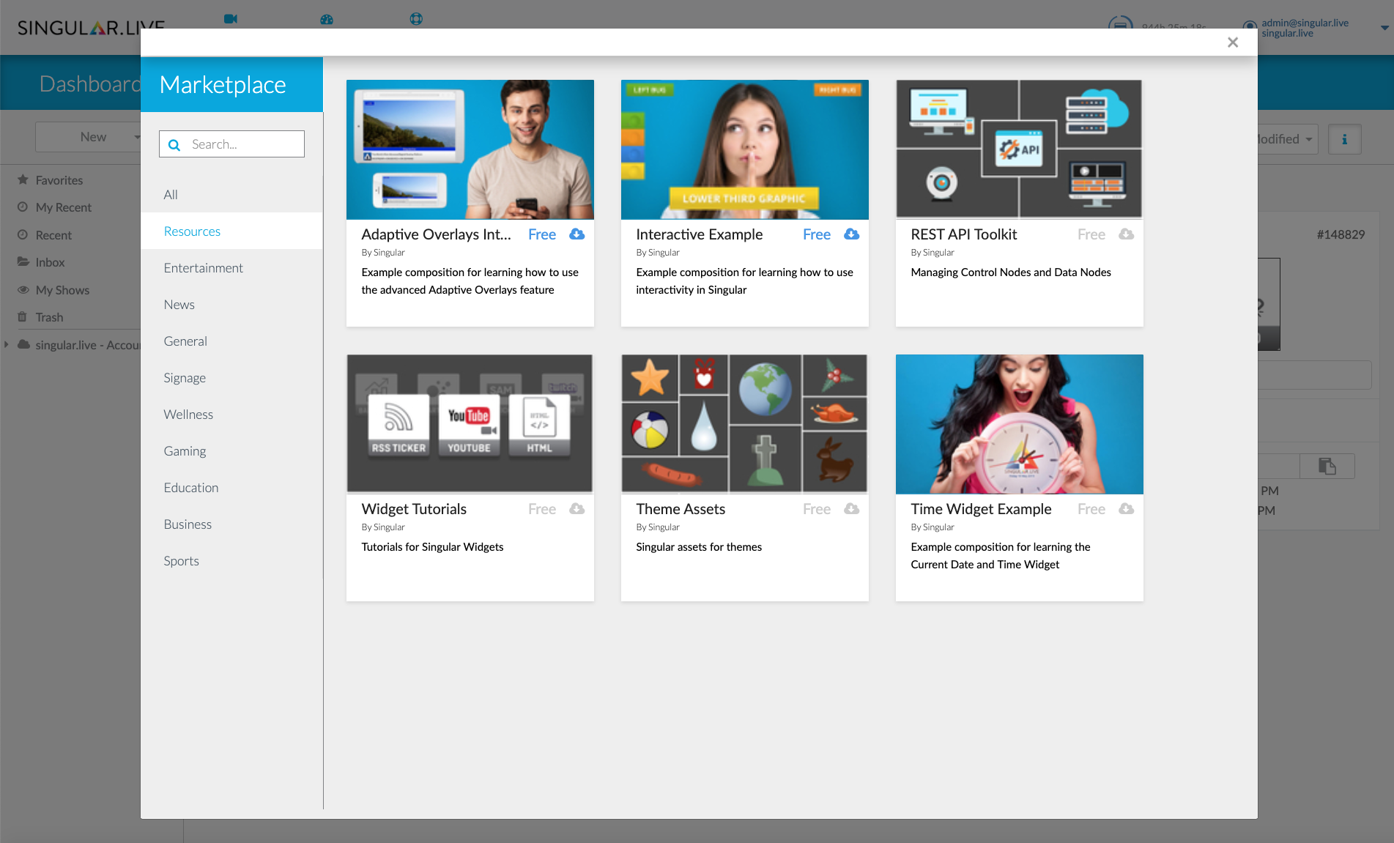Open the New dropdown in Dashboard
Screen dimensions: 1394x843
pos(89,137)
